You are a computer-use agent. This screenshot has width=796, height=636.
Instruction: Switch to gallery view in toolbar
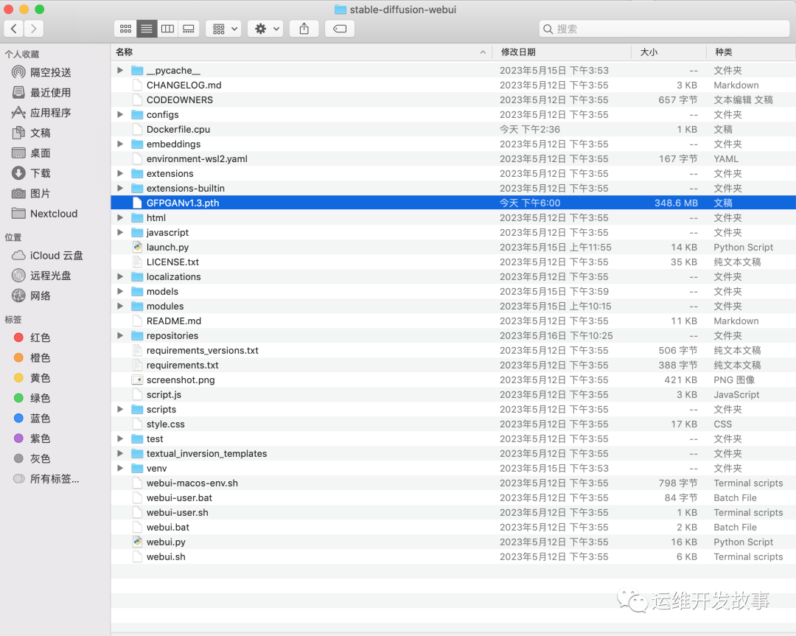point(189,29)
